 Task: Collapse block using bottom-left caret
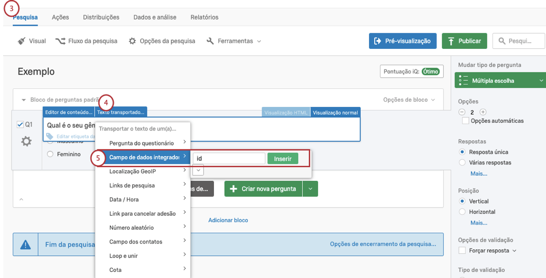[21, 199]
